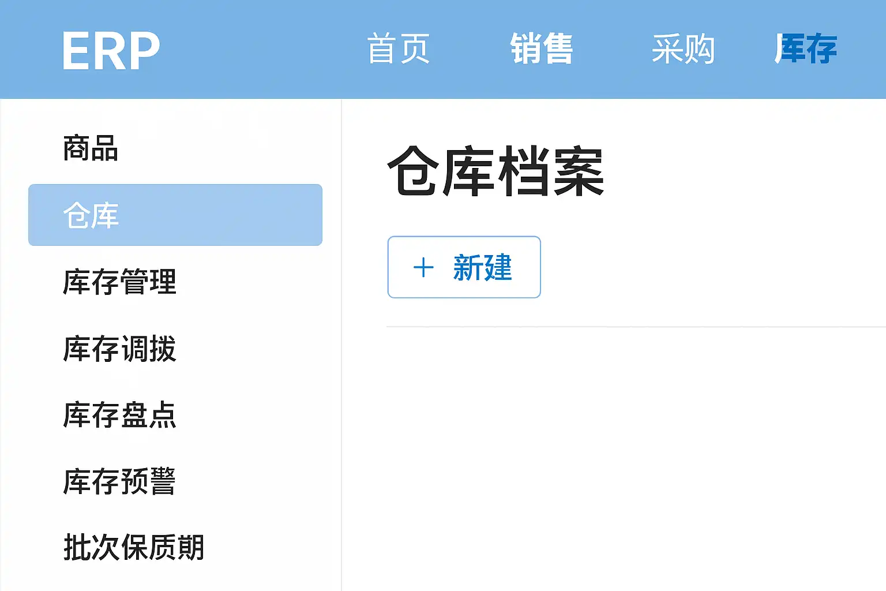Click the ERP logo in header

(111, 51)
